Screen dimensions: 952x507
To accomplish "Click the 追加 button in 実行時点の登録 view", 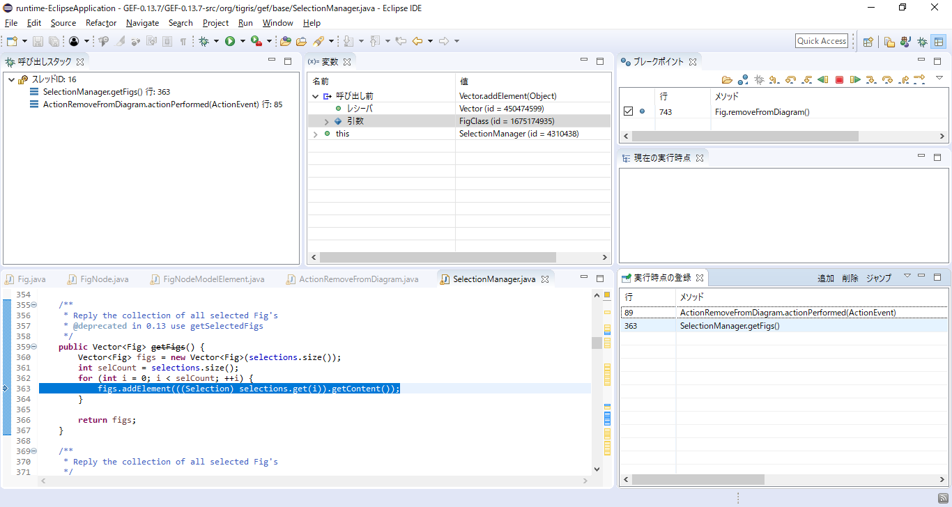I will coord(826,278).
